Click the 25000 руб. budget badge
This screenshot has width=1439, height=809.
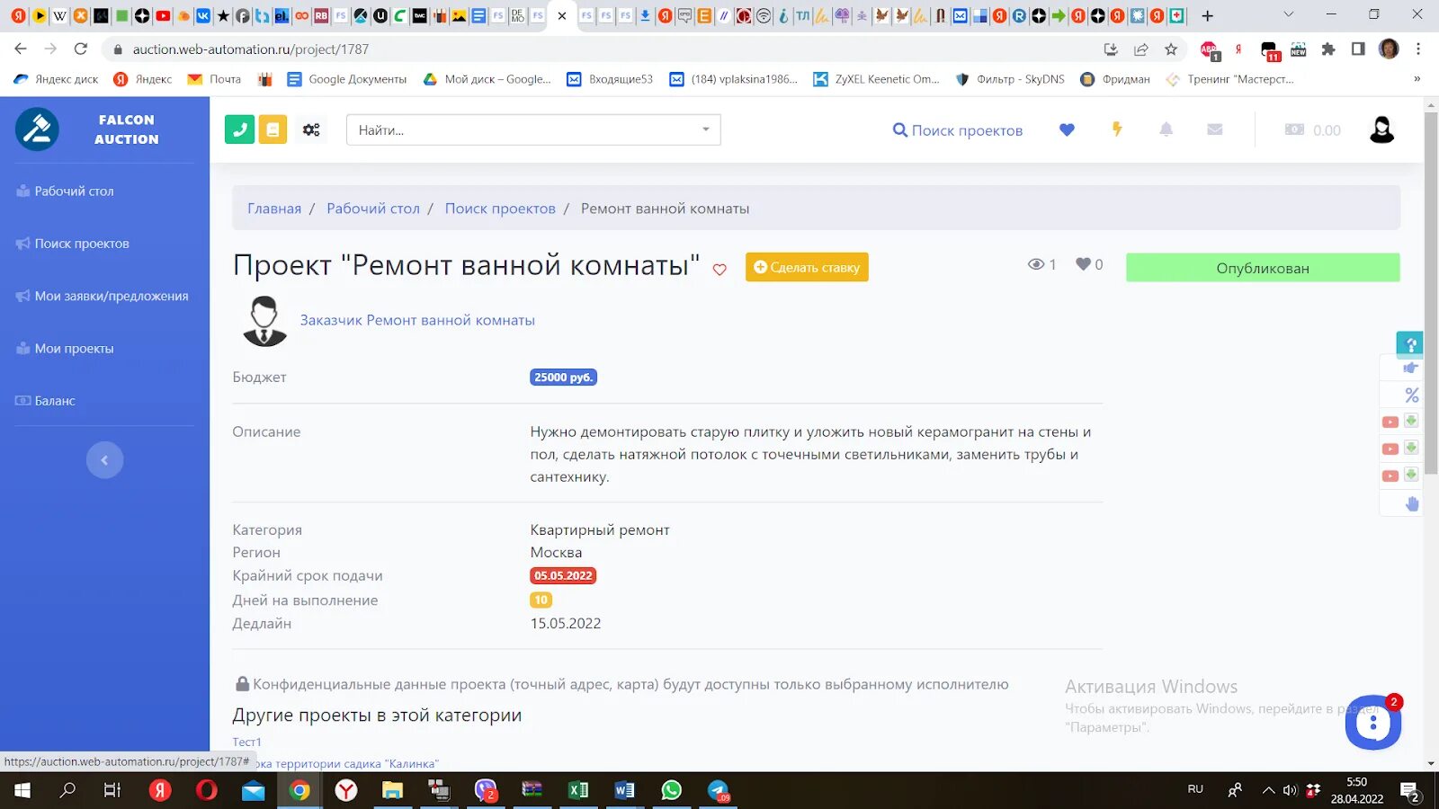pyautogui.click(x=563, y=378)
